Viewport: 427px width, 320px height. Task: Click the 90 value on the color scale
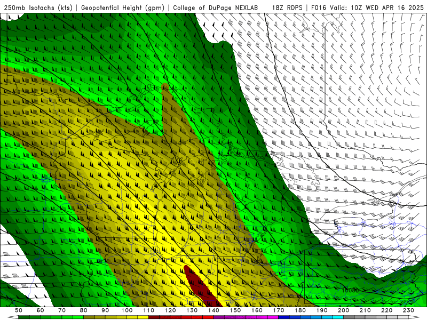coord(105,310)
